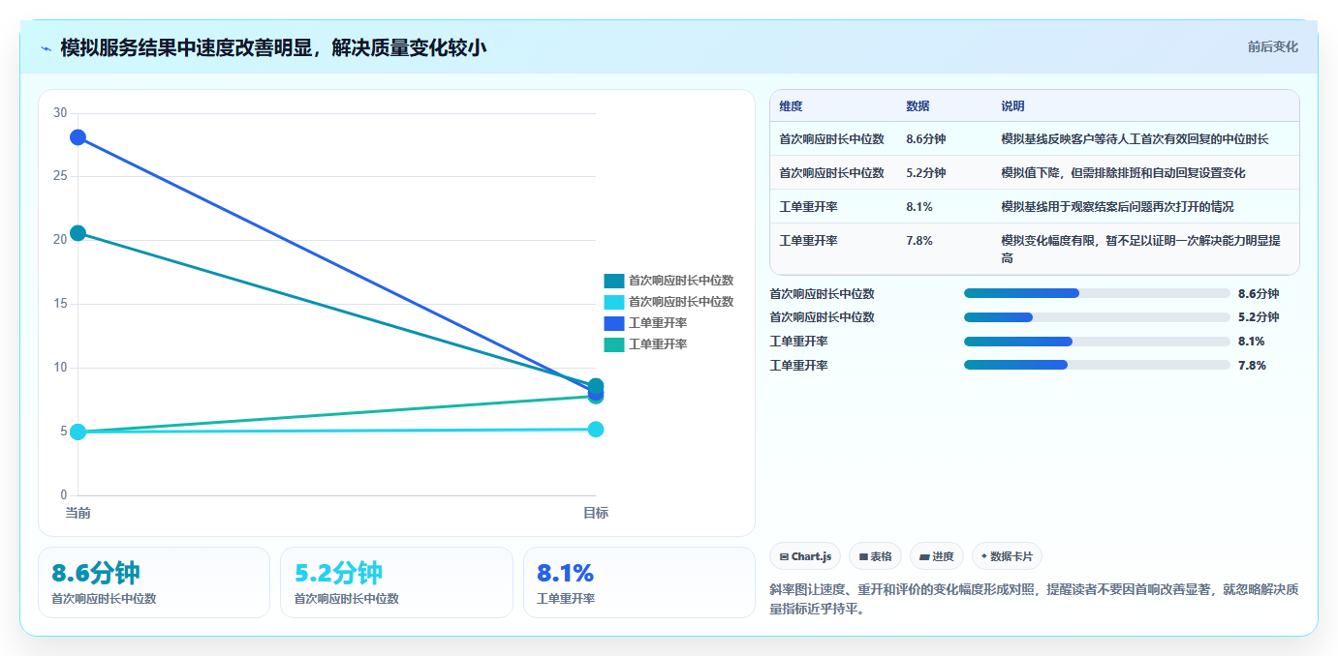Click the progress bar for 8.1%

[1097, 342]
